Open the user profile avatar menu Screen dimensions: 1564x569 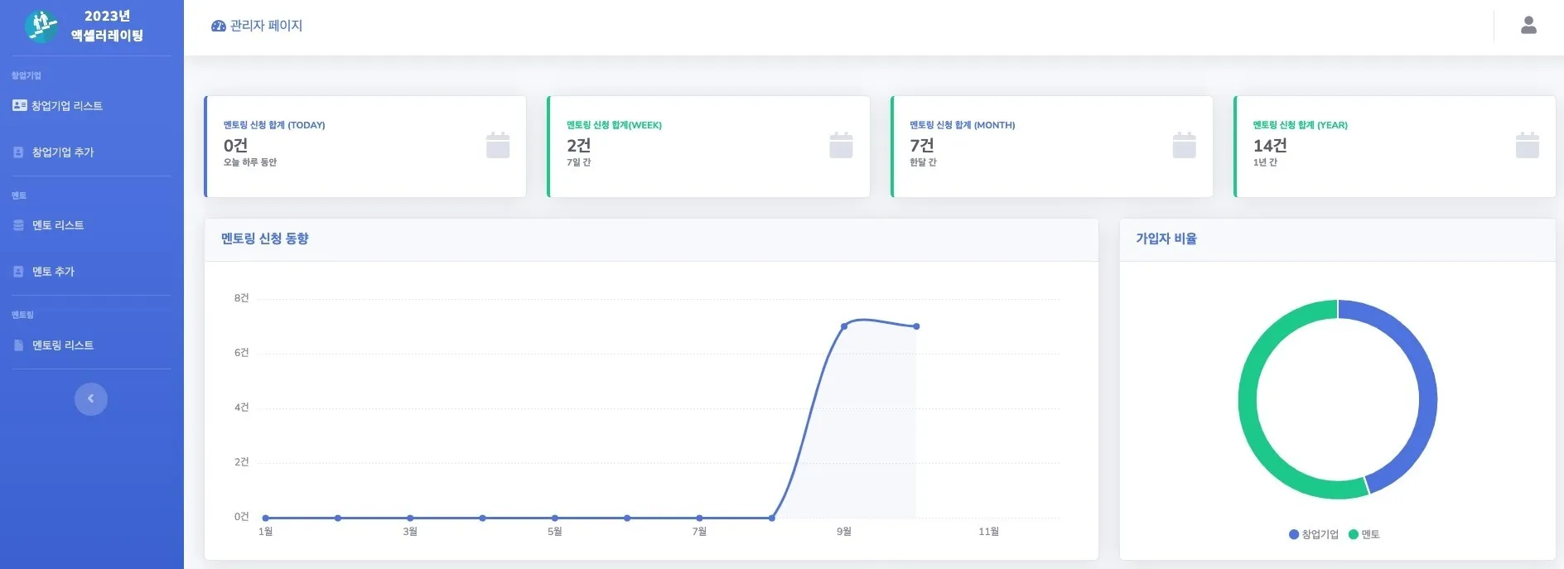[1528, 26]
